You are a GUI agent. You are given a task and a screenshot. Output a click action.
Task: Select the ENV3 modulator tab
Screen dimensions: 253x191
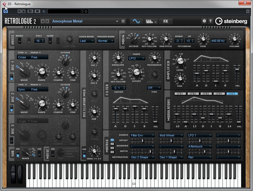232,93
